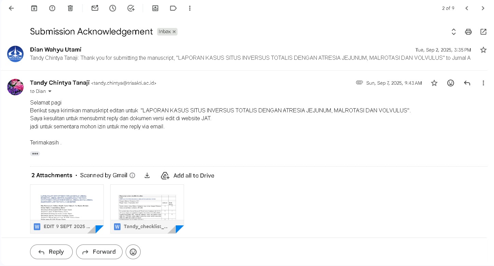Remove the Inbox label from conversation
This screenshot has height=266, width=494.
coord(174,32)
